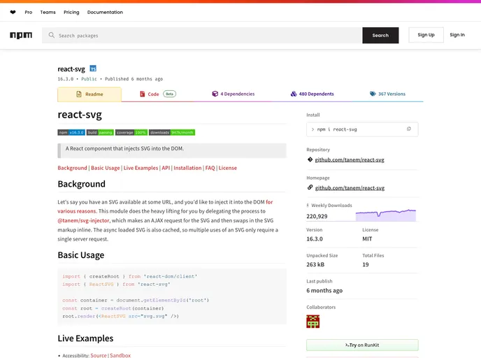Switch to the Code tab

(158, 94)
